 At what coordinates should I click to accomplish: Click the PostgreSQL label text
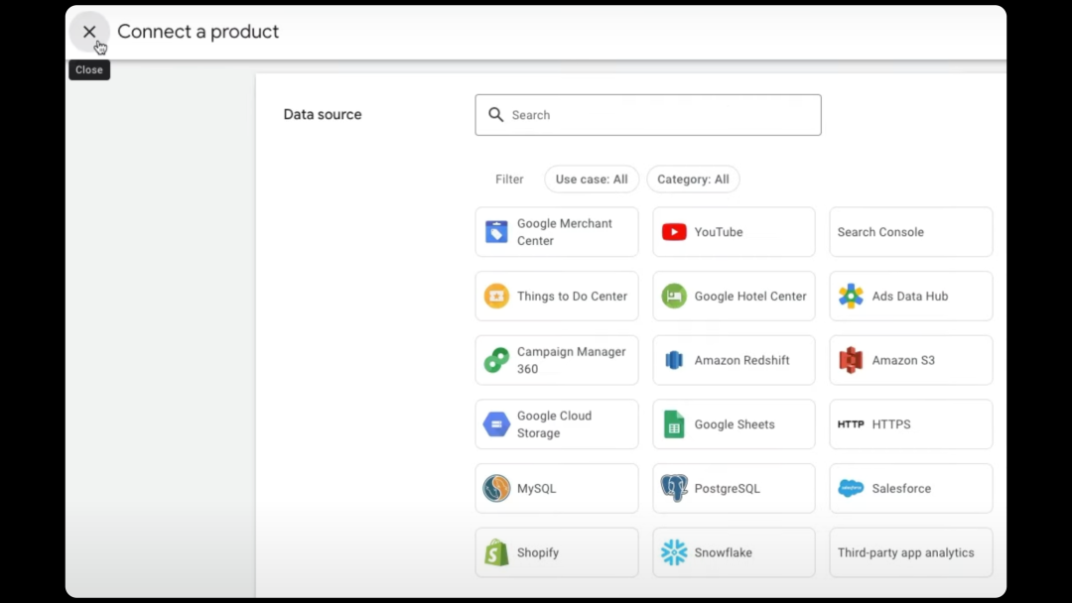coord(727,488)
